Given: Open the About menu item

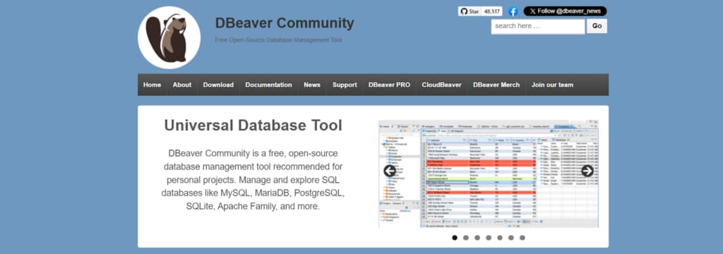Looking at the screenshot, I should coord(182,85).
